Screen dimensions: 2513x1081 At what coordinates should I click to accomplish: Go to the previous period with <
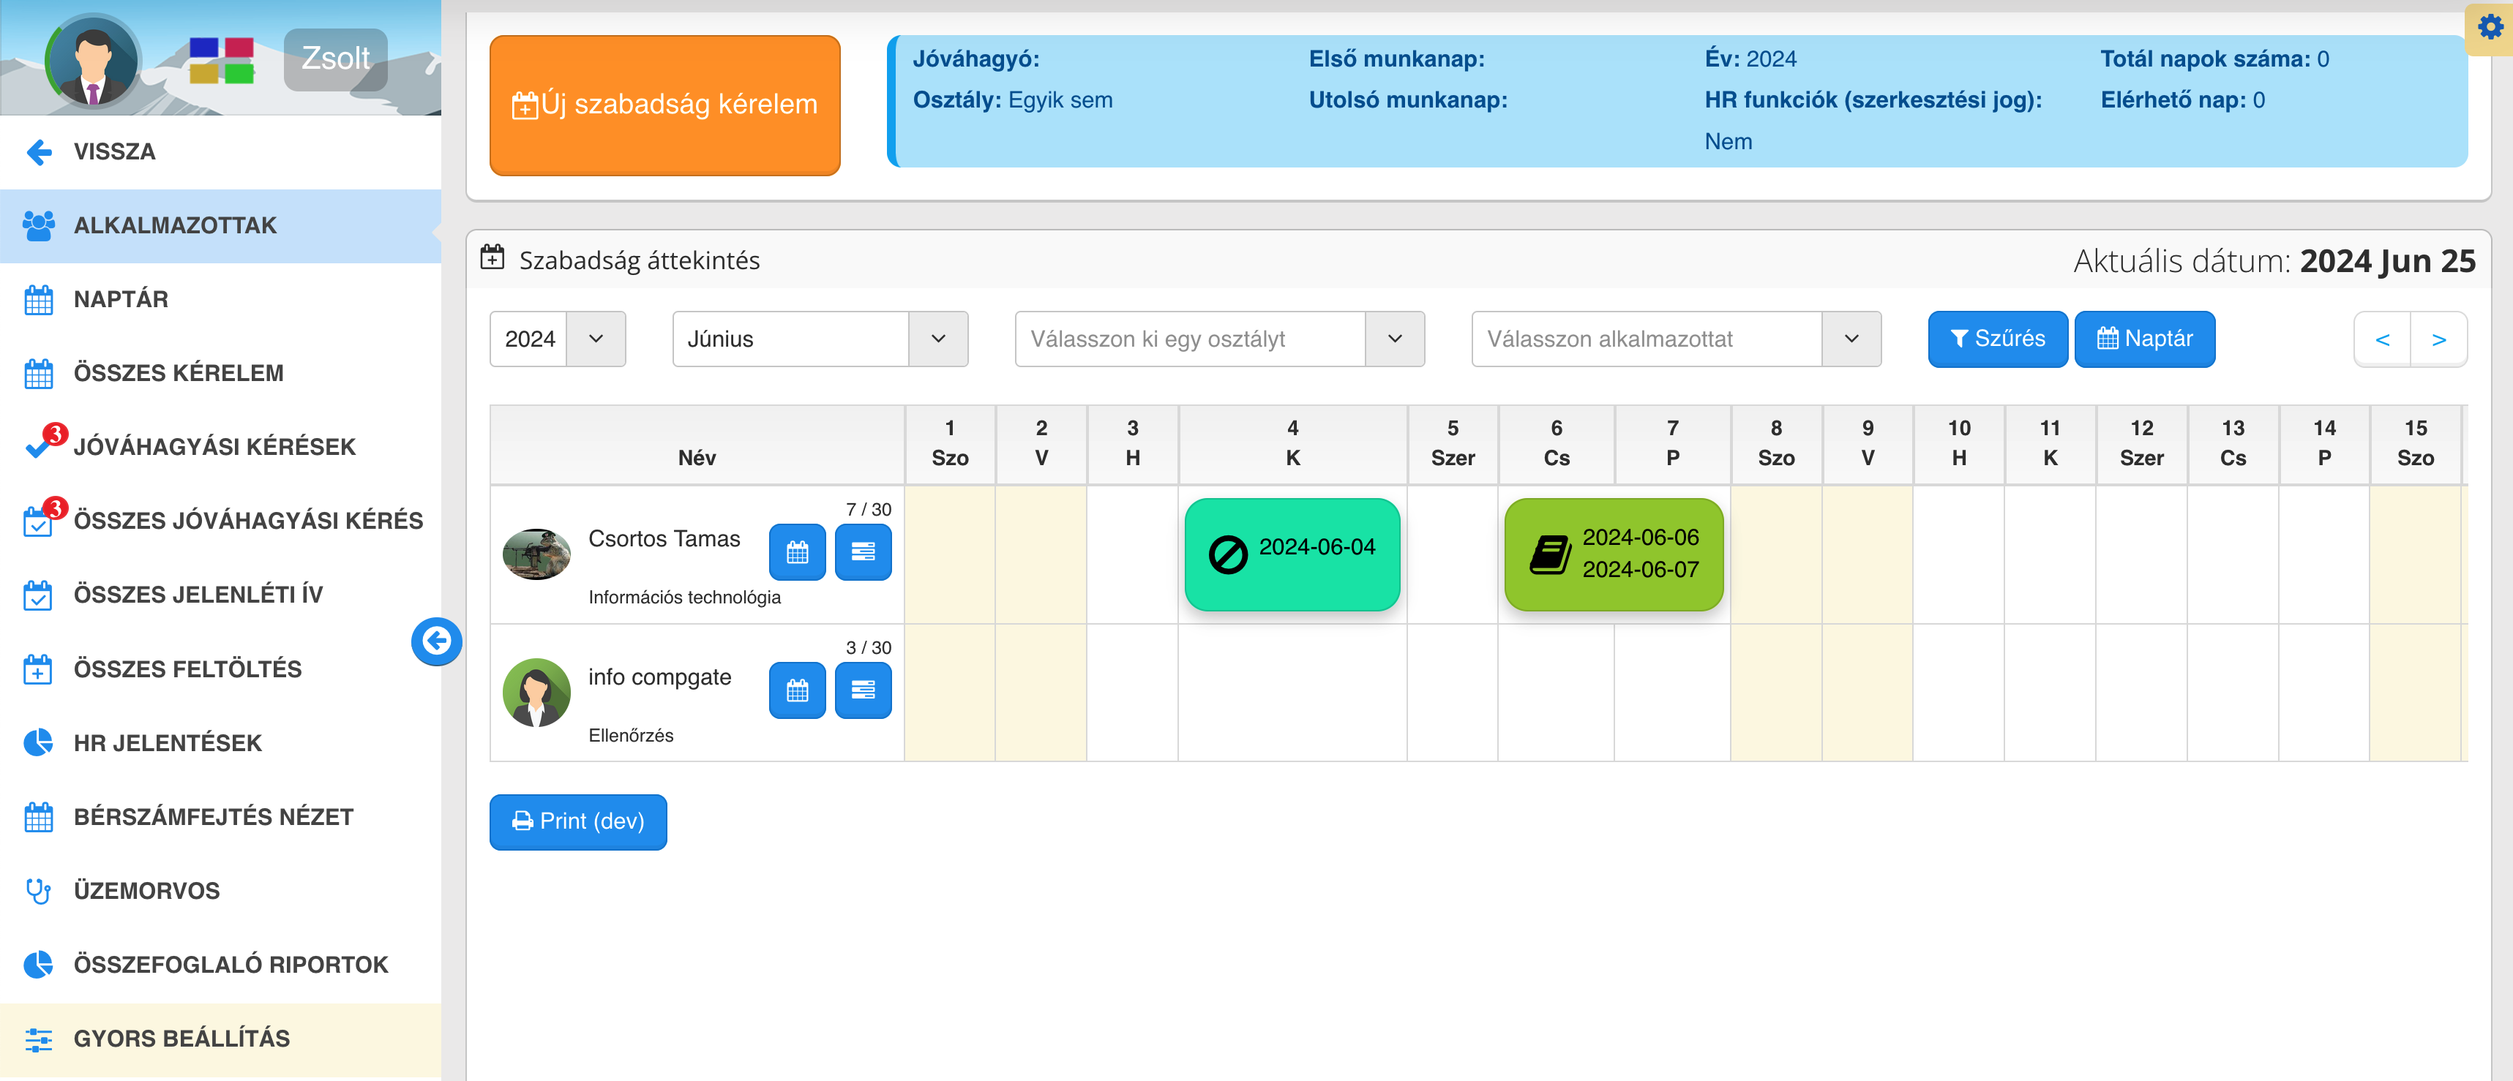(2382, 339)
